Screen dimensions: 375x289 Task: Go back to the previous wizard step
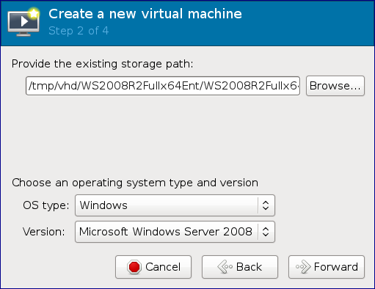pyautogui.click(x=240, y=267)
